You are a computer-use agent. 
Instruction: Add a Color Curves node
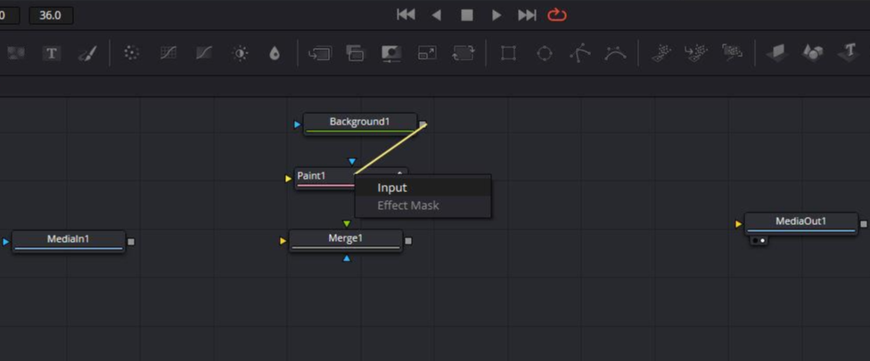(x=168, y=53)
